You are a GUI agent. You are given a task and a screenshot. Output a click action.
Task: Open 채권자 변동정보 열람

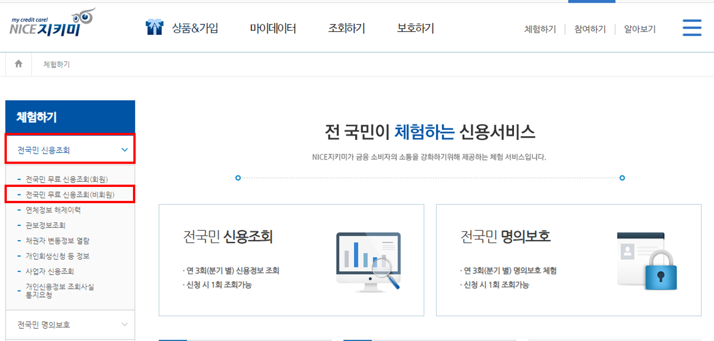(57, 241)
